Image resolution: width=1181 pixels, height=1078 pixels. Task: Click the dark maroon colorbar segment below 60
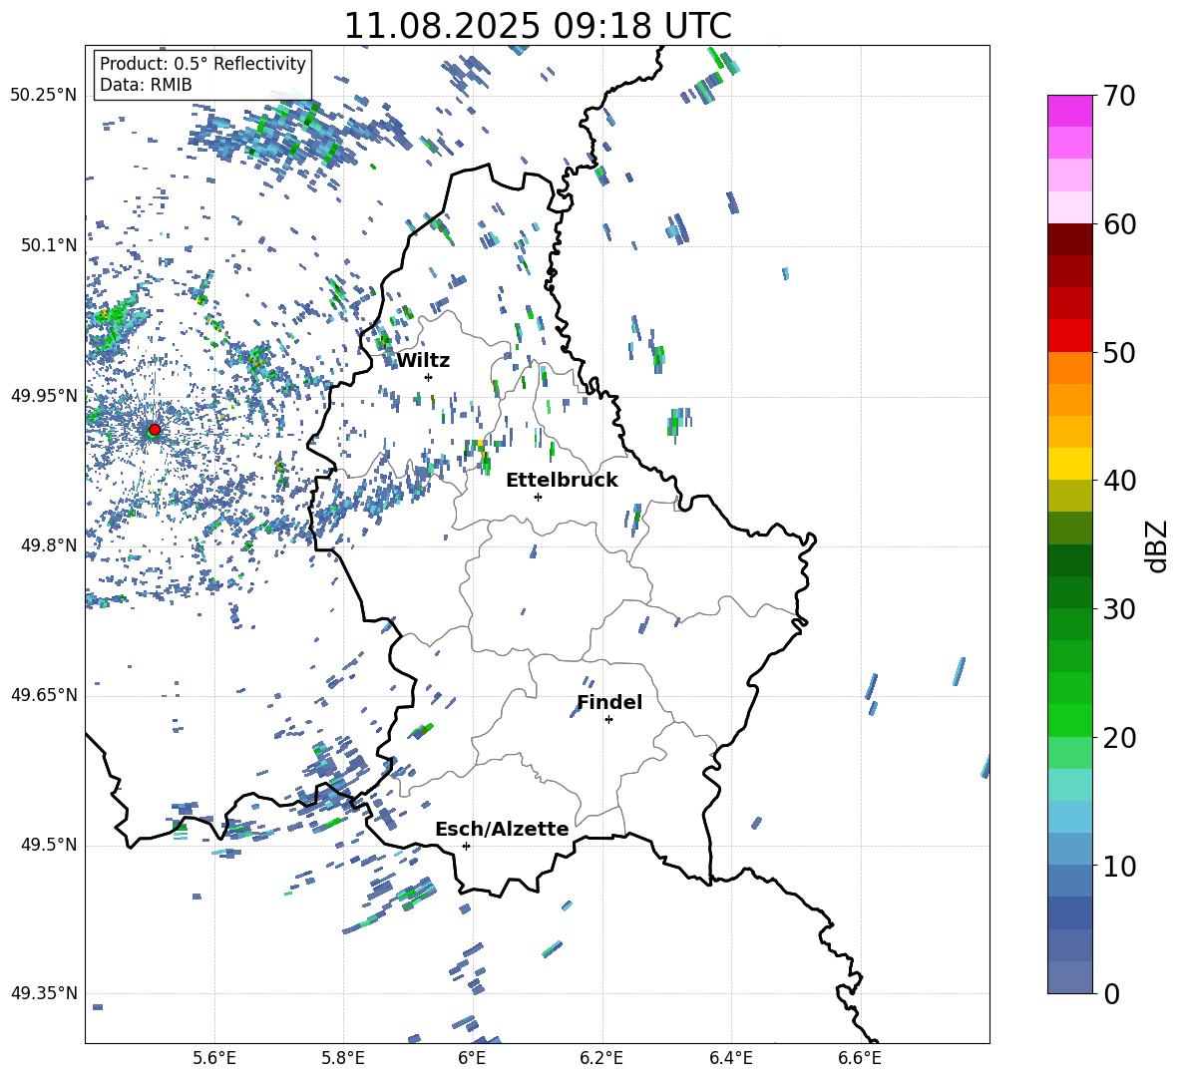tap(1069, 239)
